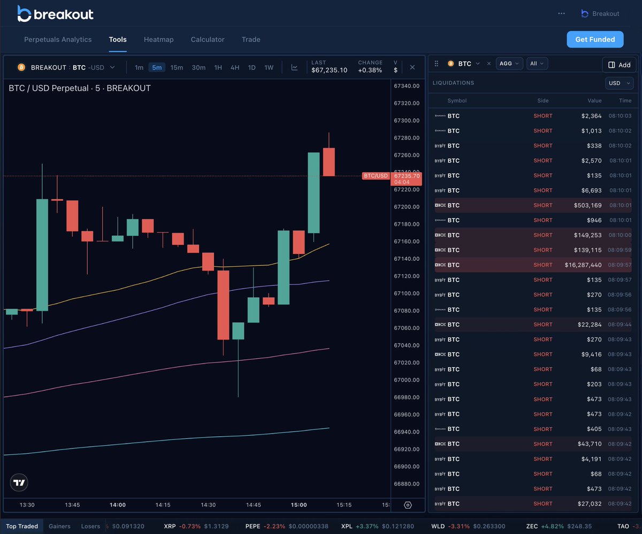
Task: Close the BTC chart panel with the X
Action: [412, 67]
